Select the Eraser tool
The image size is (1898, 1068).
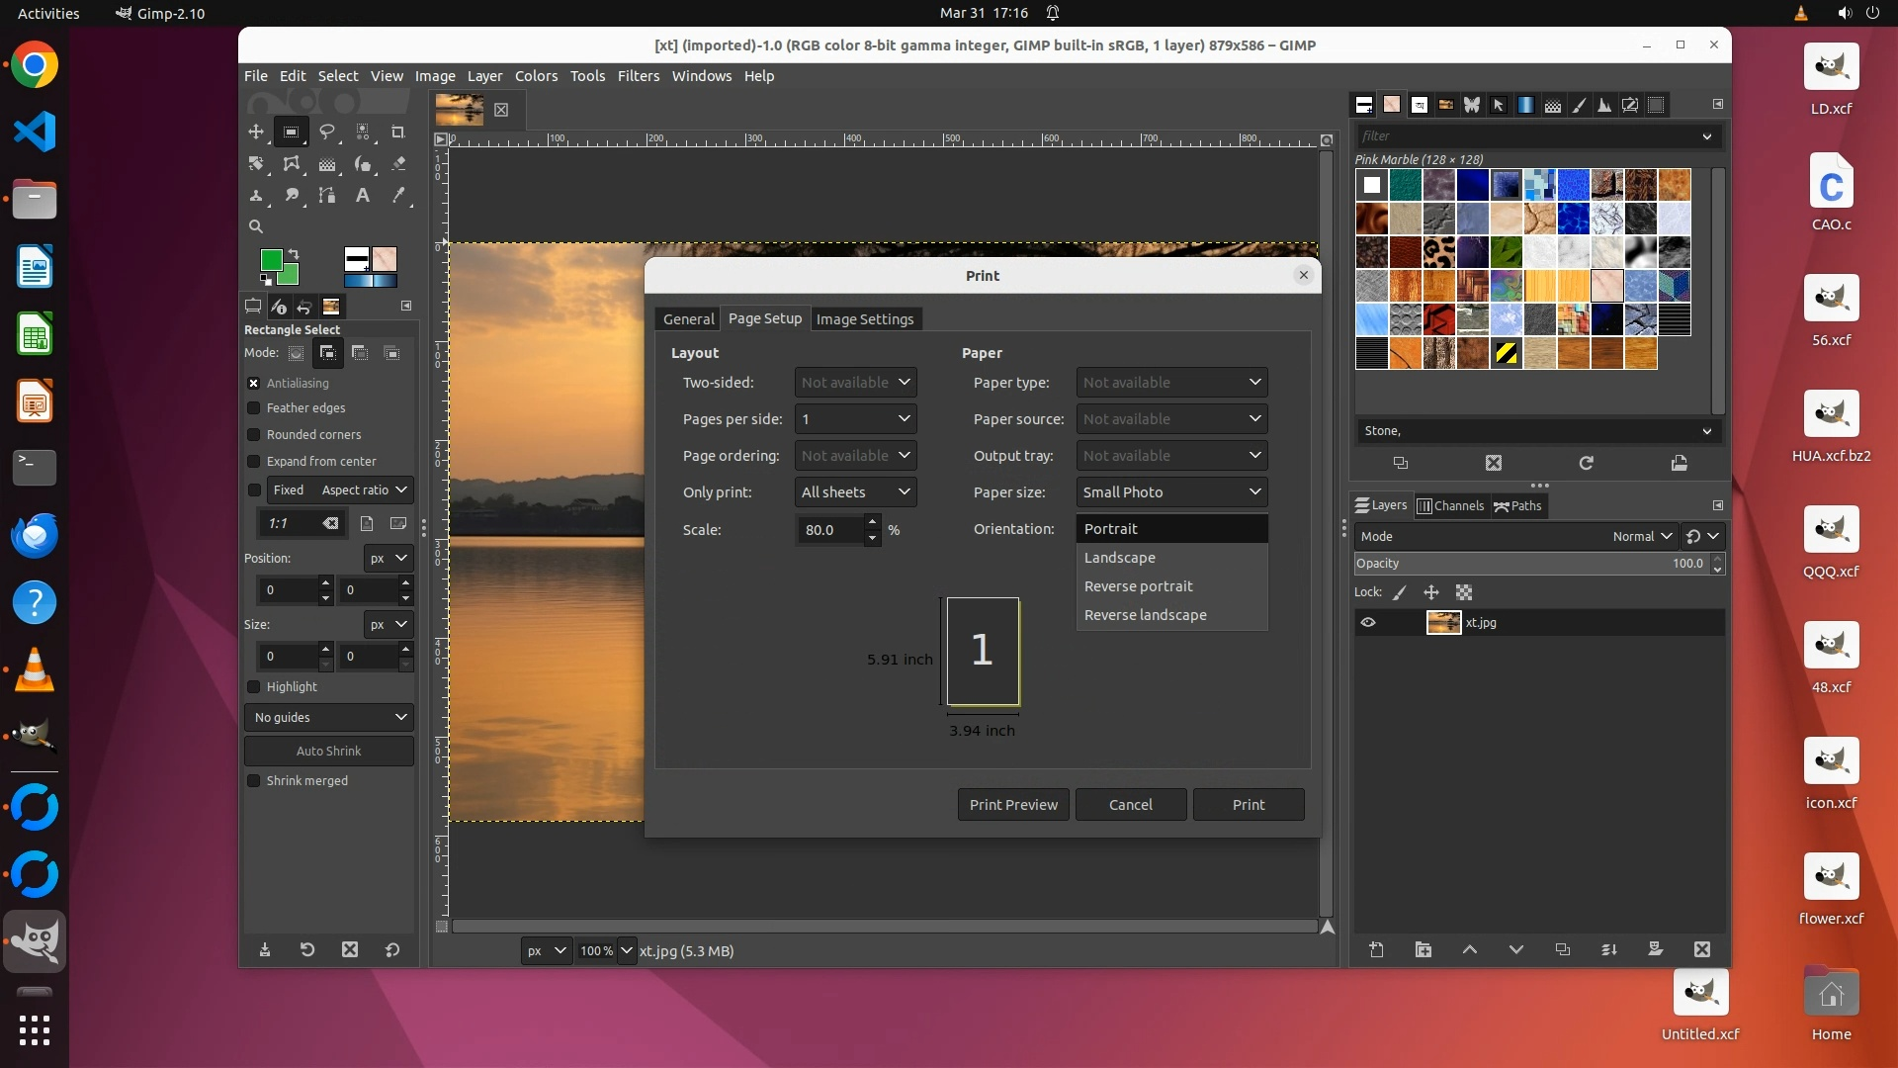pos(398,164)
